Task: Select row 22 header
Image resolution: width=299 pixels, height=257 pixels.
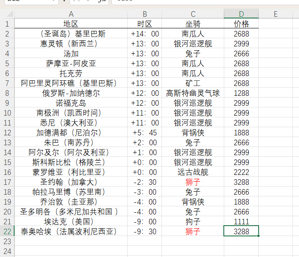Action: tap(7, 232)
